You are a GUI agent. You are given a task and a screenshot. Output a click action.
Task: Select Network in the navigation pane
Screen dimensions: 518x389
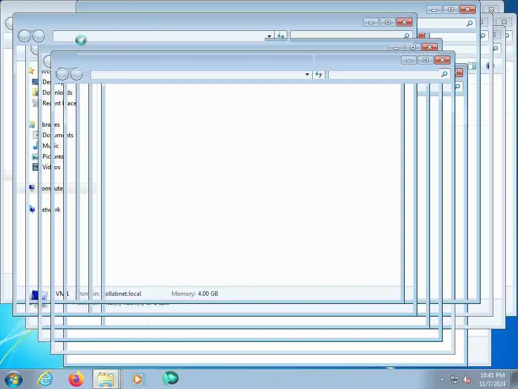pyautogui.click(x=45, y=209)
